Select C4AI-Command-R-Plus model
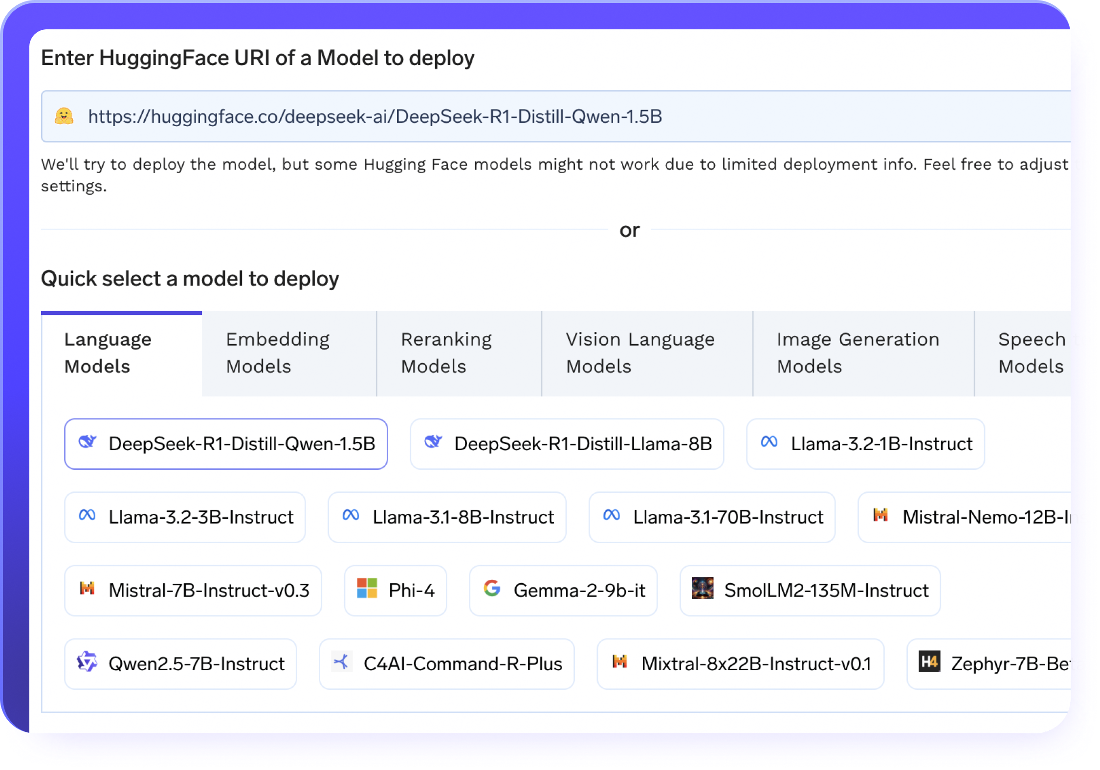The height and width of the screenshot is (770, 1100). (447, 664)
